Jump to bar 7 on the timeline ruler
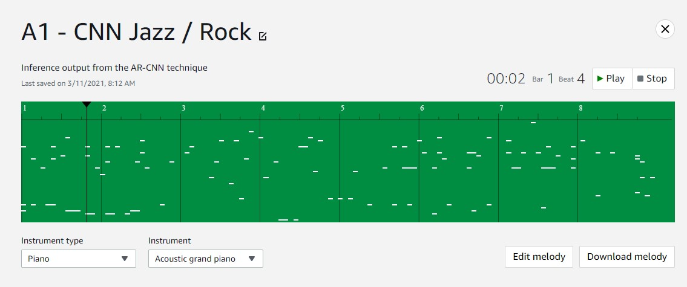The image size is (687, 287). pos(501,108)
